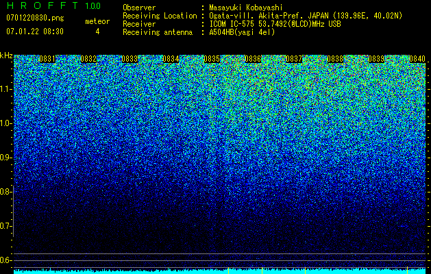Click the 0.9 kHz axis label
Image resolution: width=431 pixels, height=274 pixels.
[5, 158]
